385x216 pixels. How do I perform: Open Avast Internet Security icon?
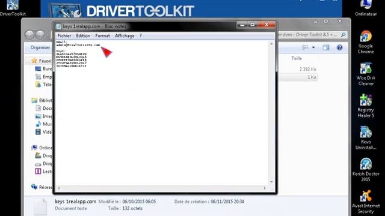[x=366, y=202]
